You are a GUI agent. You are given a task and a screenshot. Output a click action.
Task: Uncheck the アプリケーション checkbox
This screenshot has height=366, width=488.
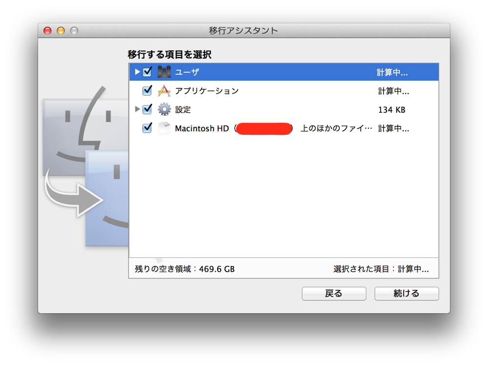pyautogui.click(x=147, y=91)
